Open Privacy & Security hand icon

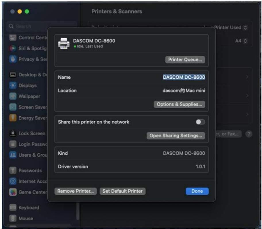[x=13, y=59]
